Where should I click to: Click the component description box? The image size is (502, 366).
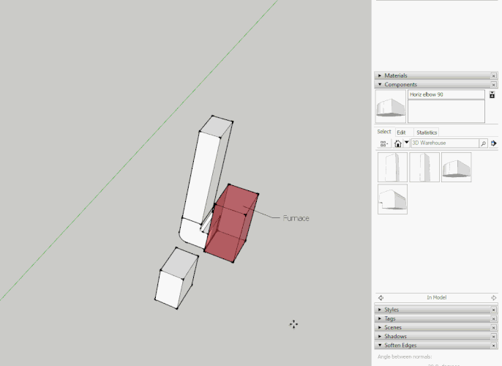tap(446, 111)
